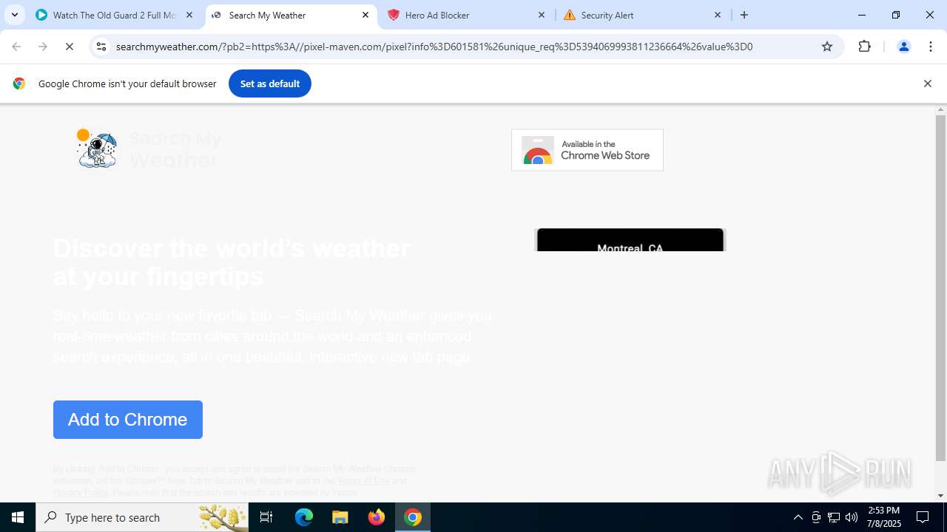The height and width of the screenshot is (532, 947).
Task: Launch Firefox from taskbar
Action: (377, 517)
